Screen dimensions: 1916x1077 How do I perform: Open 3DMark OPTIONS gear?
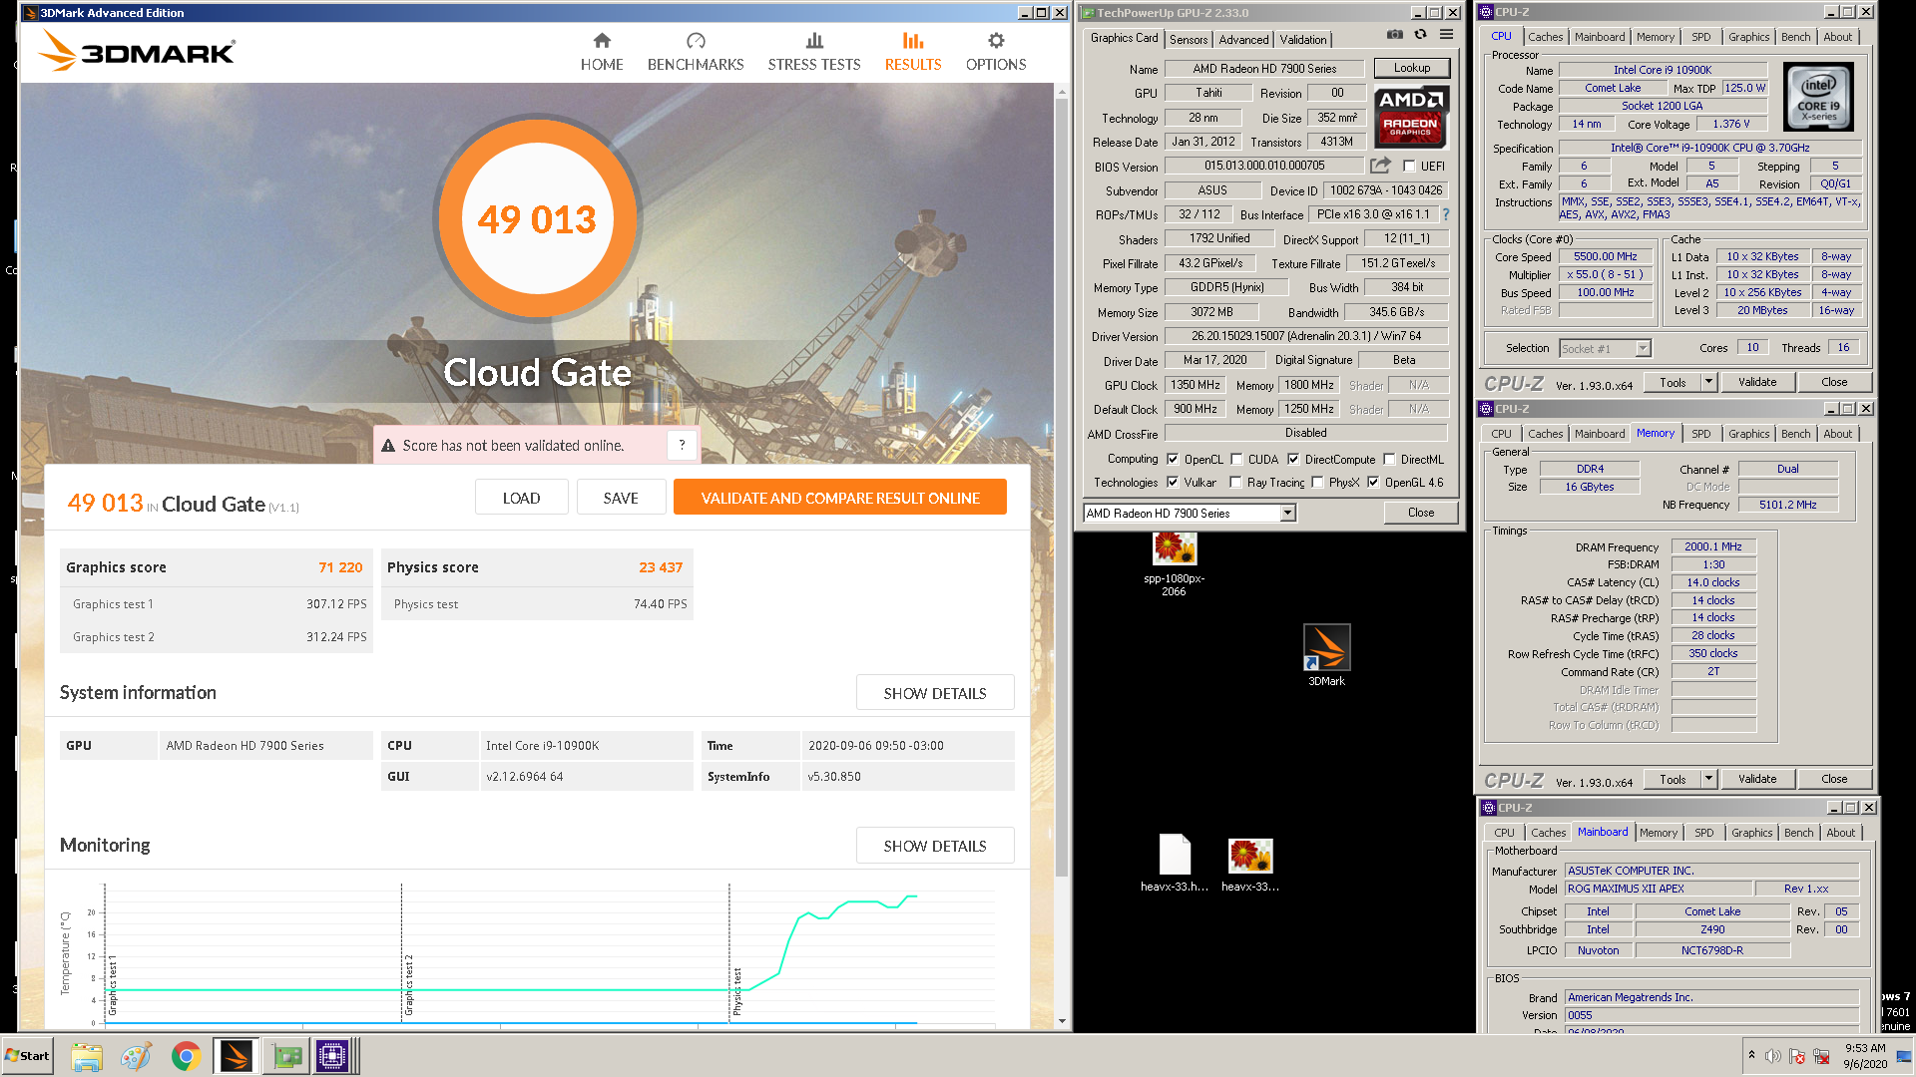tap(996, 52)
